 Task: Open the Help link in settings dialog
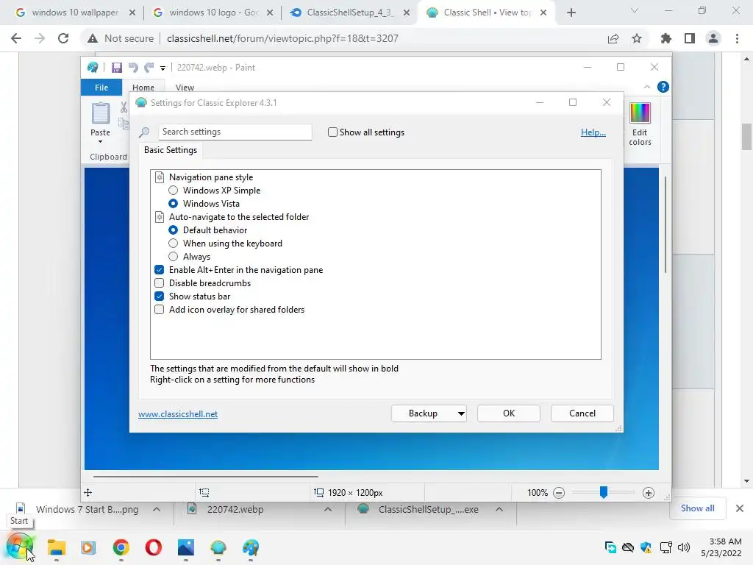pyautogui.click(x=593, y=132)
